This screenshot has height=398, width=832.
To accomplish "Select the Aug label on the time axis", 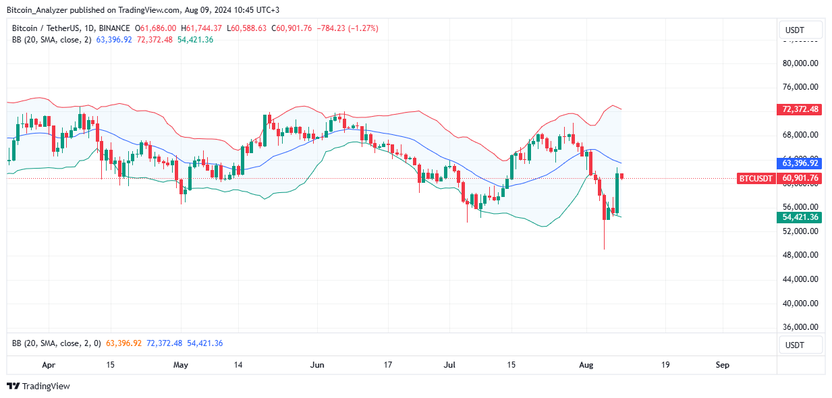I will tap(586, 365).
